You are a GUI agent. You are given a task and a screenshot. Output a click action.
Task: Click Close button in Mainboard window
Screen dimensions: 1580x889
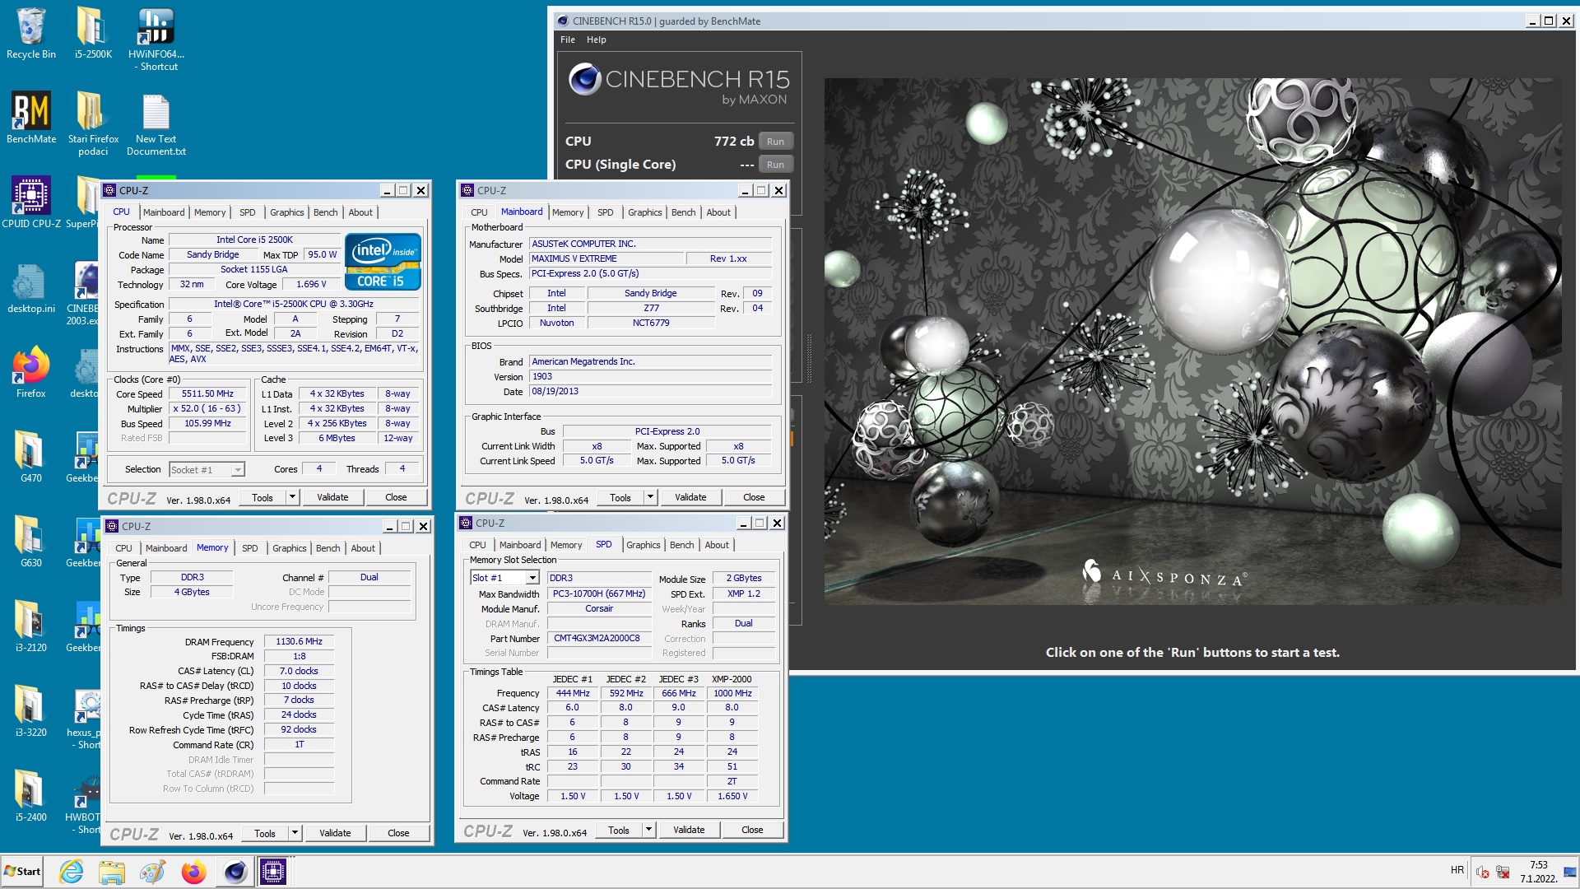pos(754,497)
